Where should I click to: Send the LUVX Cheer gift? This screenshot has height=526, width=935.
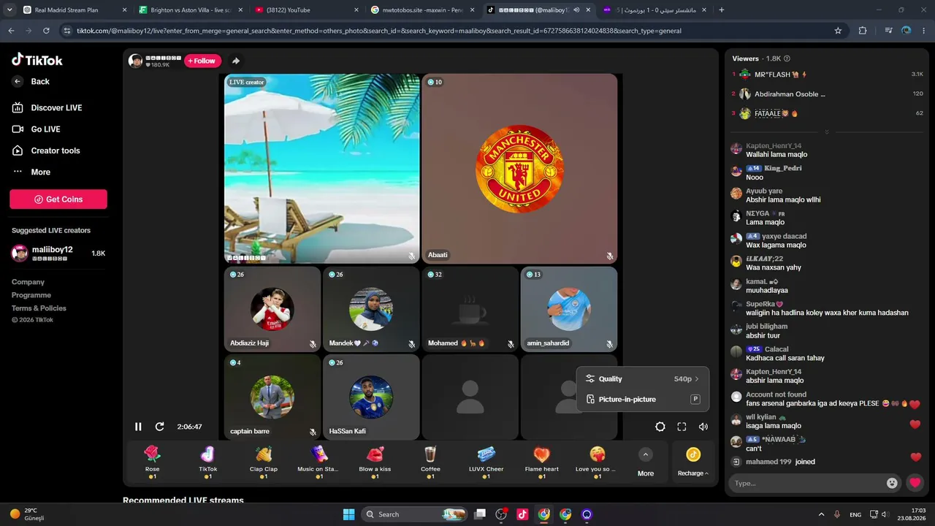coord(486,462)
